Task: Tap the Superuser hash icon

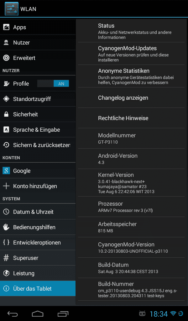Action: click(6, 258)
